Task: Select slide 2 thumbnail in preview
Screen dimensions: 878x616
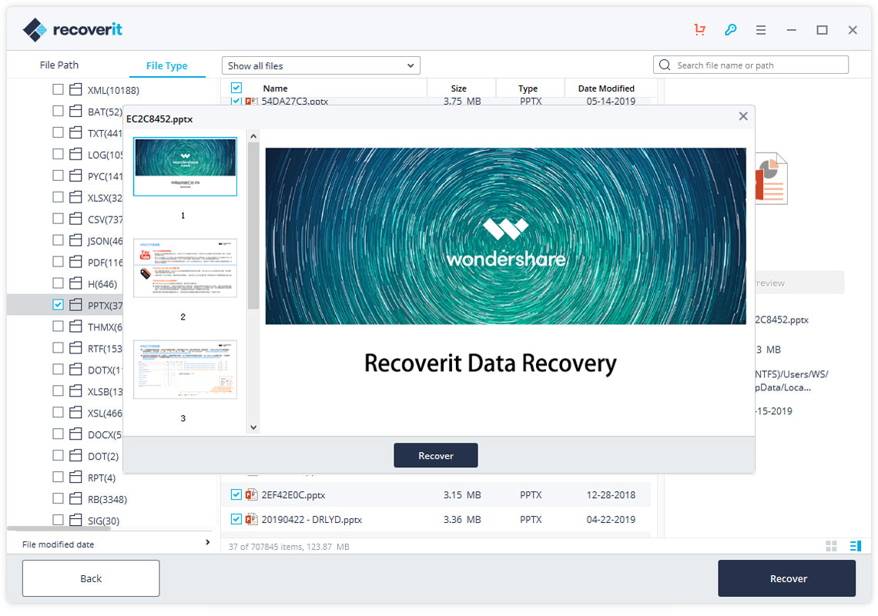Action: [x=185, y=268]
